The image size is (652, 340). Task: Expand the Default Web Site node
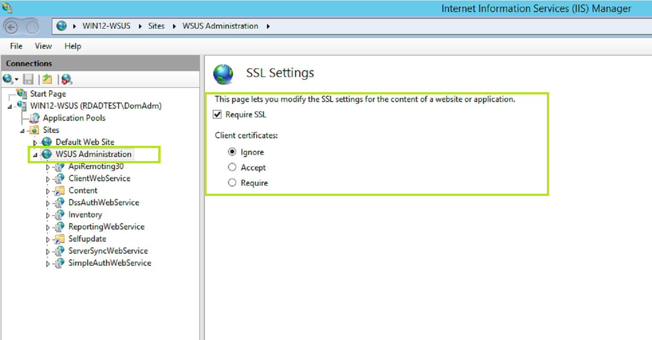pyautogui.click(x=35, y=142)
